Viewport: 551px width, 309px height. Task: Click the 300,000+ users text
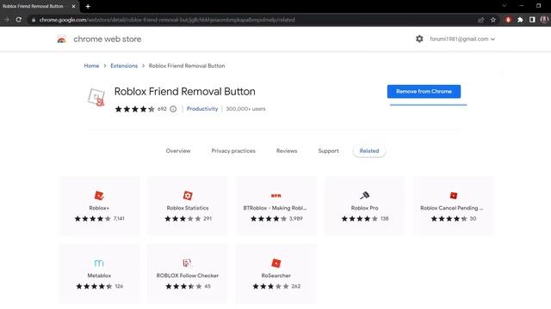[x=245, y=109]
